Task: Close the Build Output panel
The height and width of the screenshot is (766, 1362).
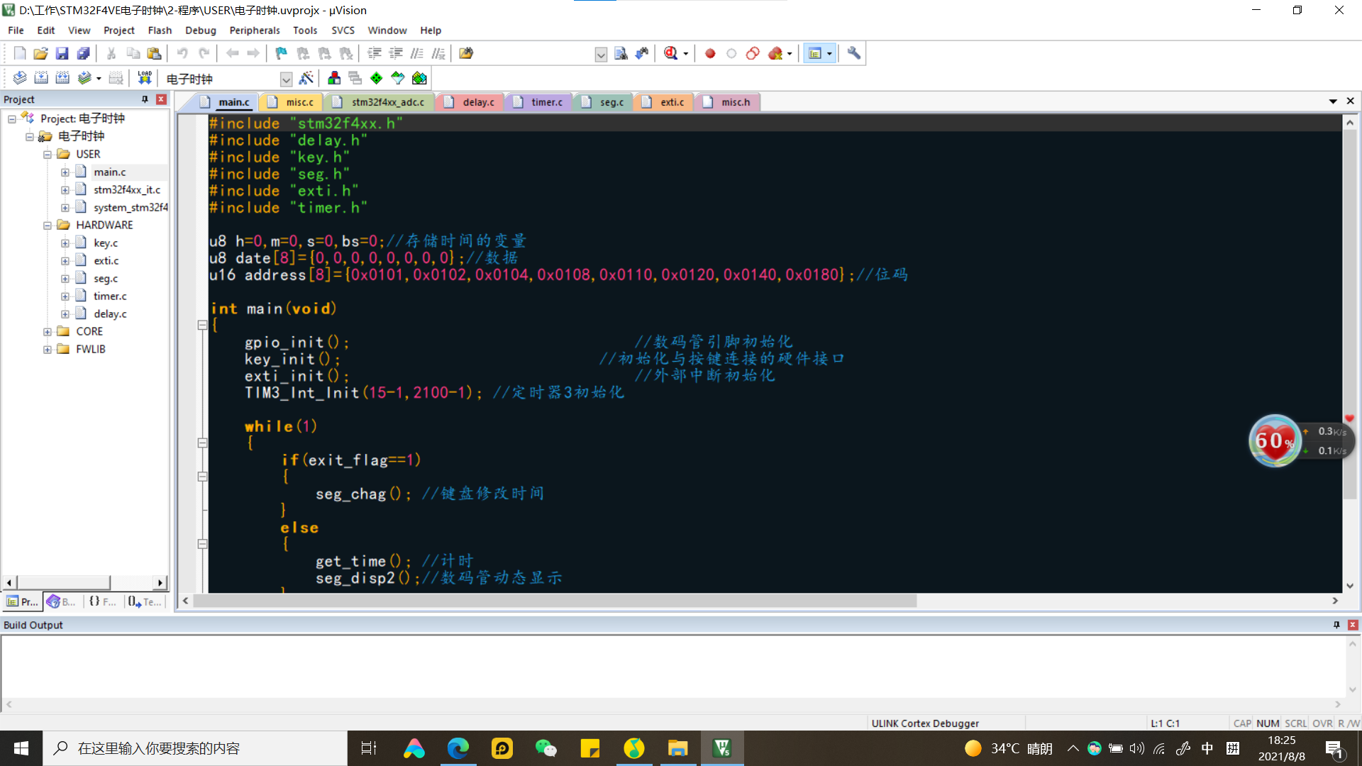Action: click(1353, 625)
